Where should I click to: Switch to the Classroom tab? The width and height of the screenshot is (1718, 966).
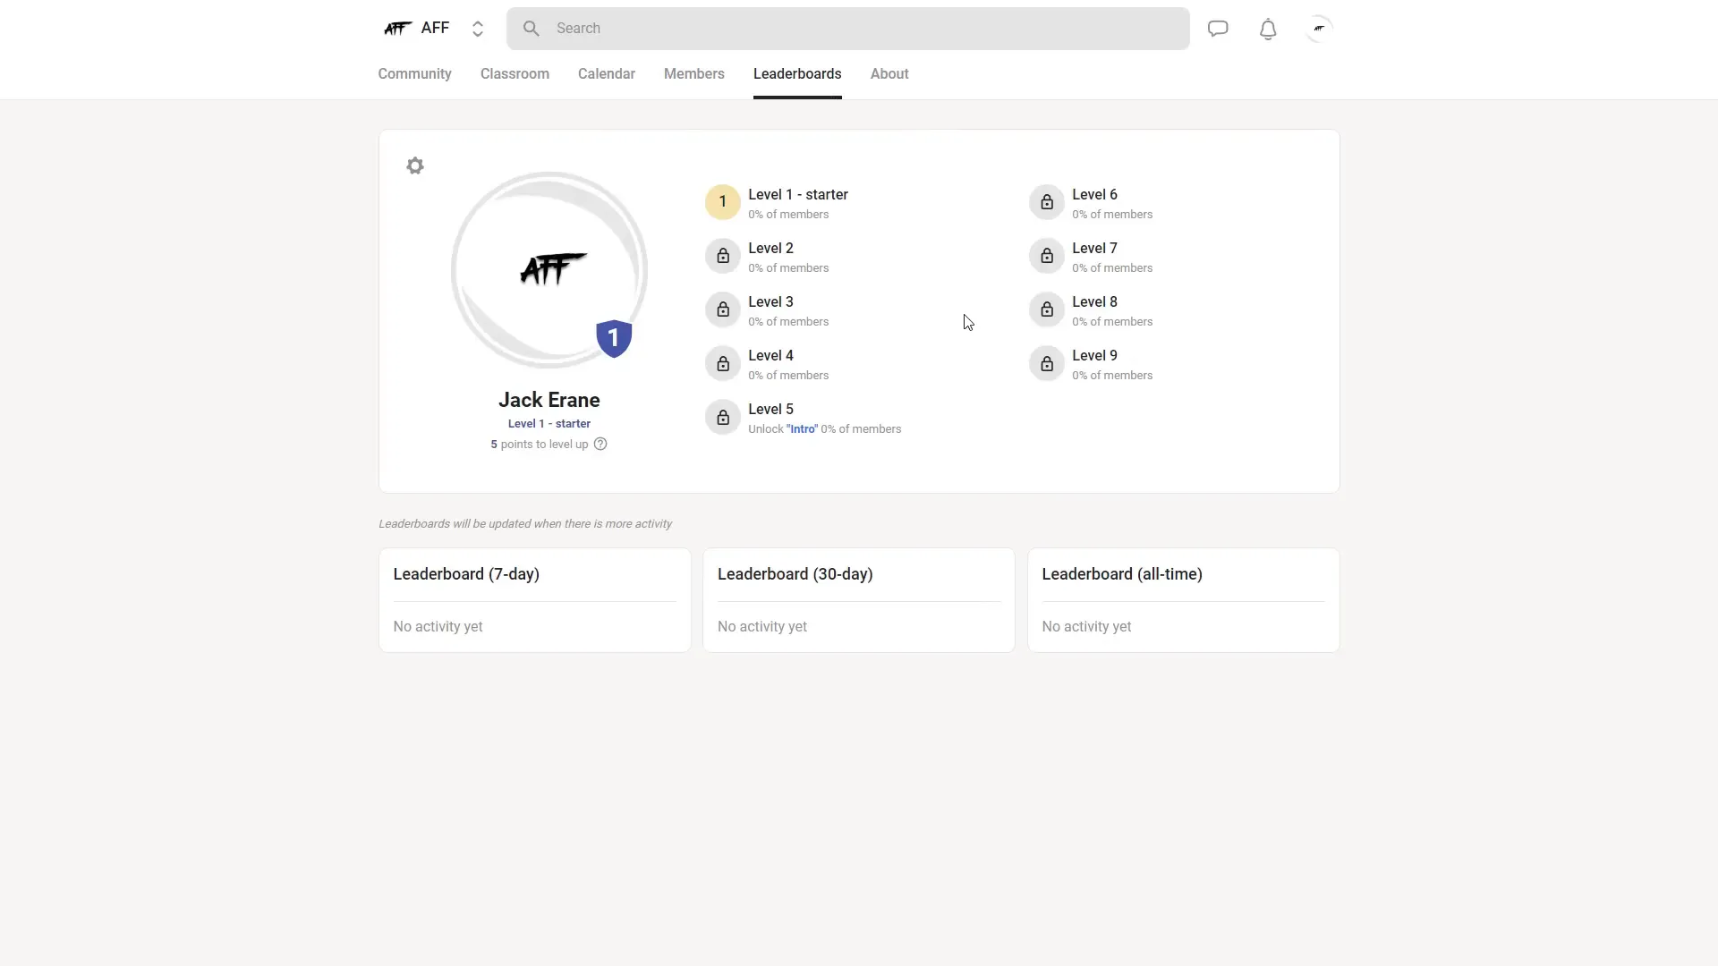click(515, 74)
